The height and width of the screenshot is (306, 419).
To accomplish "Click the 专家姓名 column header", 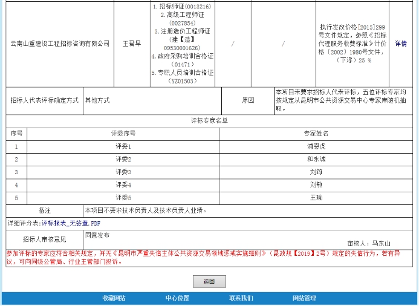I will 316,133.
